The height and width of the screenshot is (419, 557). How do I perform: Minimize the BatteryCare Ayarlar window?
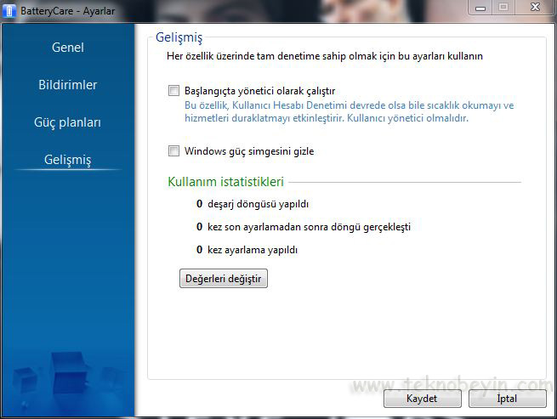point(480,8)
